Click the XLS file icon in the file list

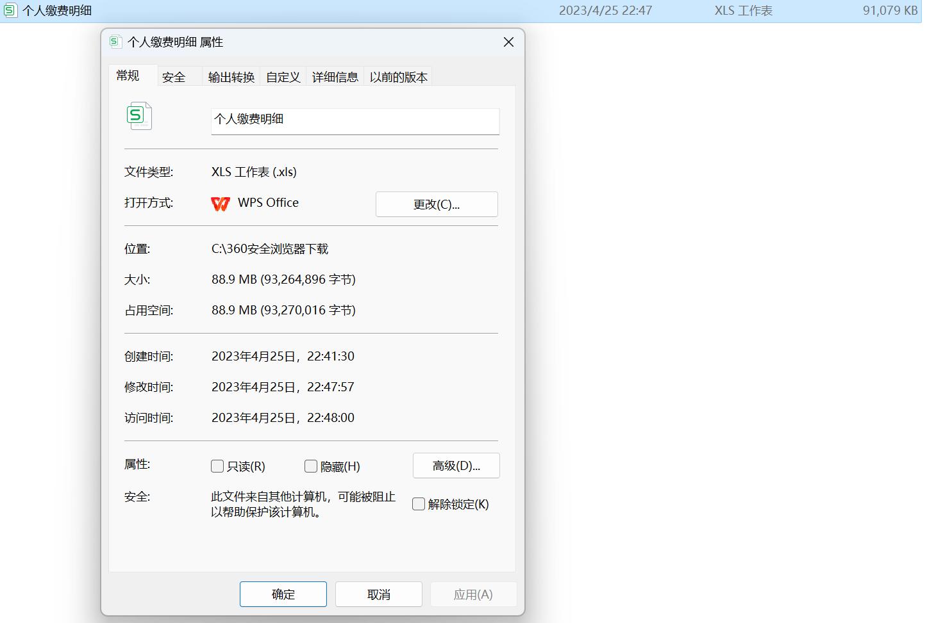tap(10, 10)
